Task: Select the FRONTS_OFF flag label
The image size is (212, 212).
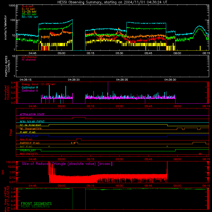Action: click(28, 150)
